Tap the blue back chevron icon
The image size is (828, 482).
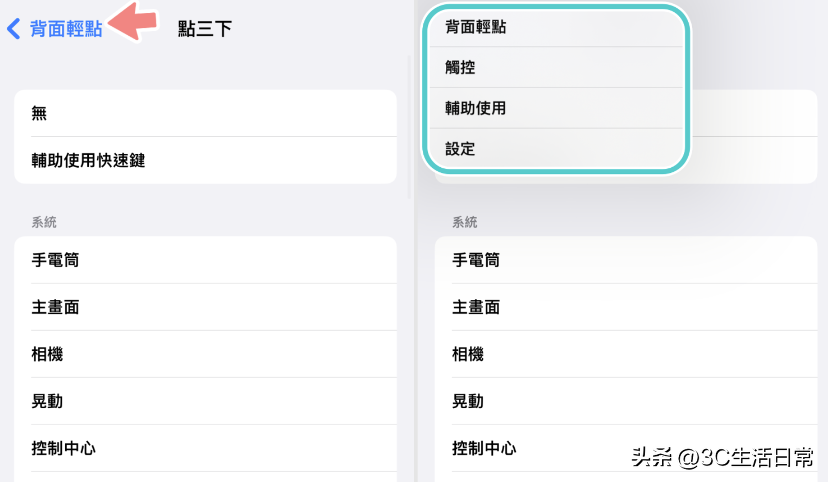click(13, 29)
